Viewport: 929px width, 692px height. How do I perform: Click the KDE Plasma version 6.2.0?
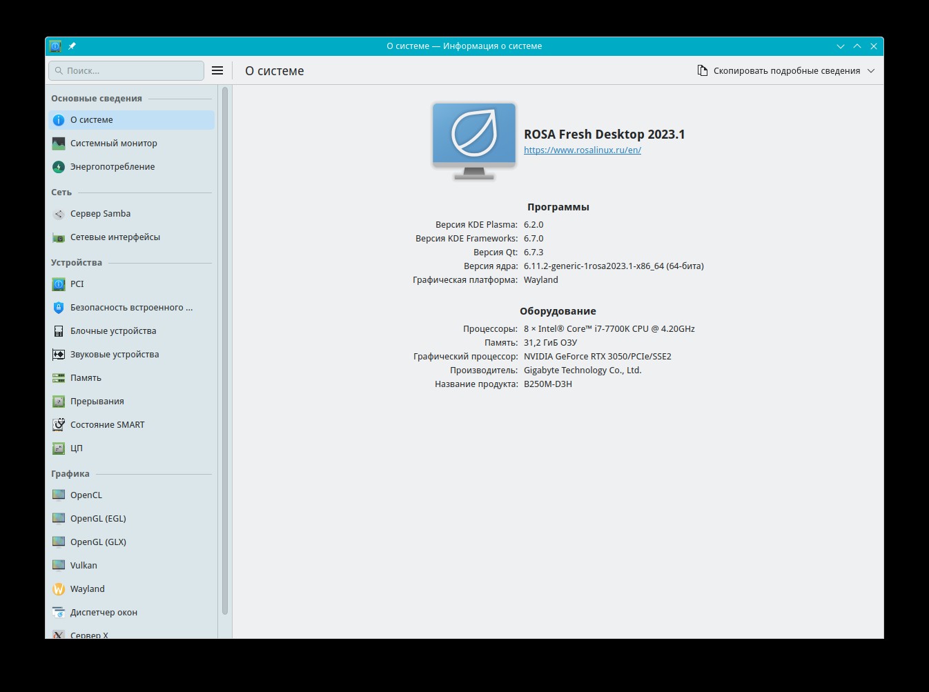pos(534,225)
